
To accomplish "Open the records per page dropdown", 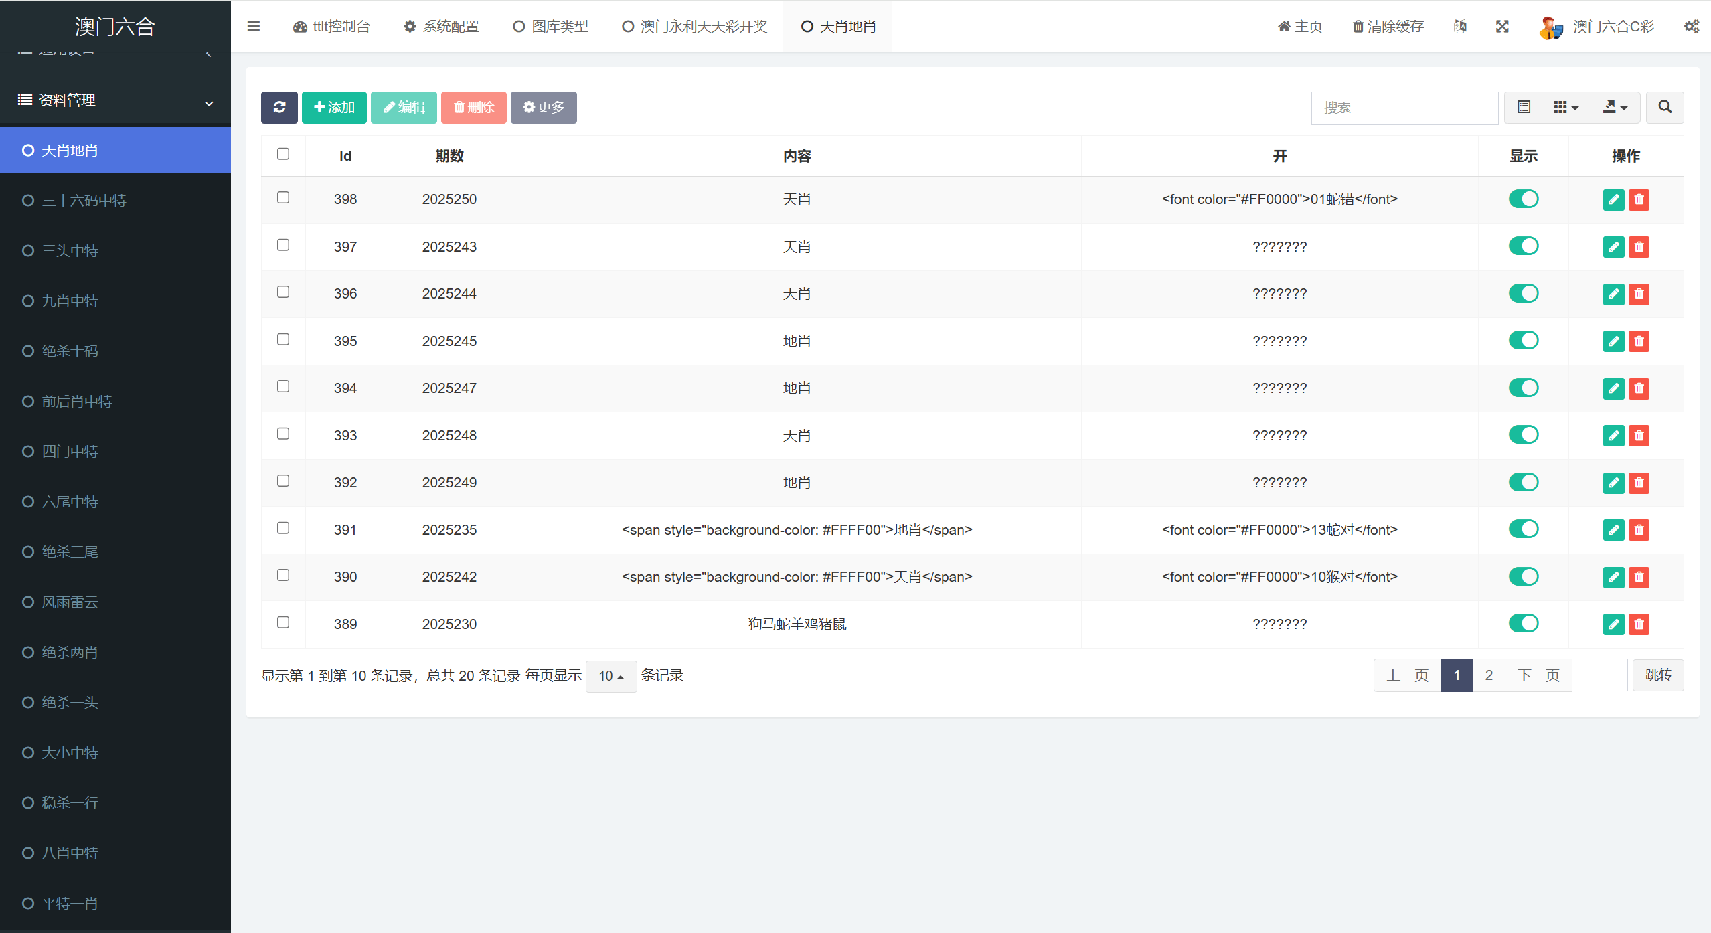I will [x=610, y=676].
